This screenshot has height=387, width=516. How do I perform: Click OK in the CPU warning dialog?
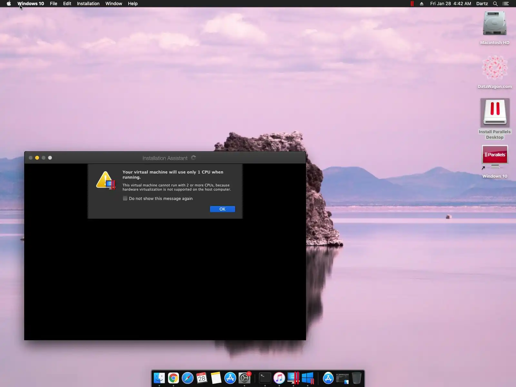(x=223, y=209)
